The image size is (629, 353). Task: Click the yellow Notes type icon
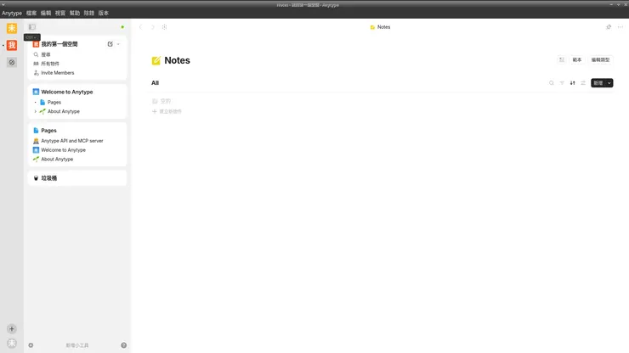[156, 60]
